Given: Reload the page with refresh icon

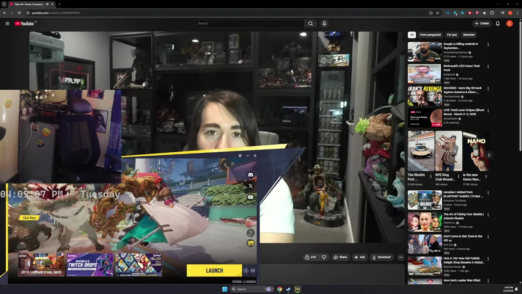Looking at the screenshot, I should click(x=19, y=13).
